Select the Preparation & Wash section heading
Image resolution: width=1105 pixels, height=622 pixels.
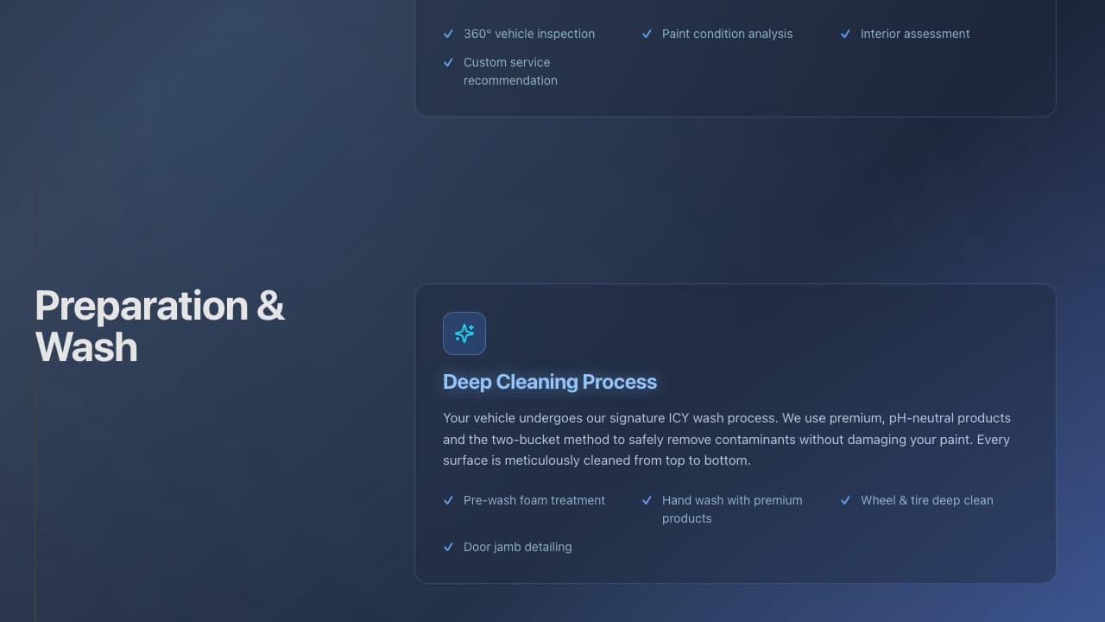pyautogui.click(x=159, y=326)
